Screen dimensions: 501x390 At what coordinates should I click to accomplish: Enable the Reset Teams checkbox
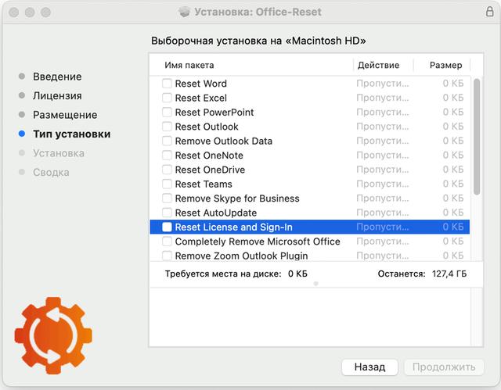tap(167, 184)
